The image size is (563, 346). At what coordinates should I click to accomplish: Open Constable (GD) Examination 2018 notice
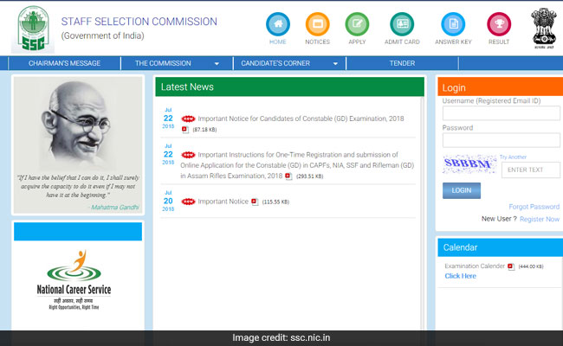[x=301, y=119]
